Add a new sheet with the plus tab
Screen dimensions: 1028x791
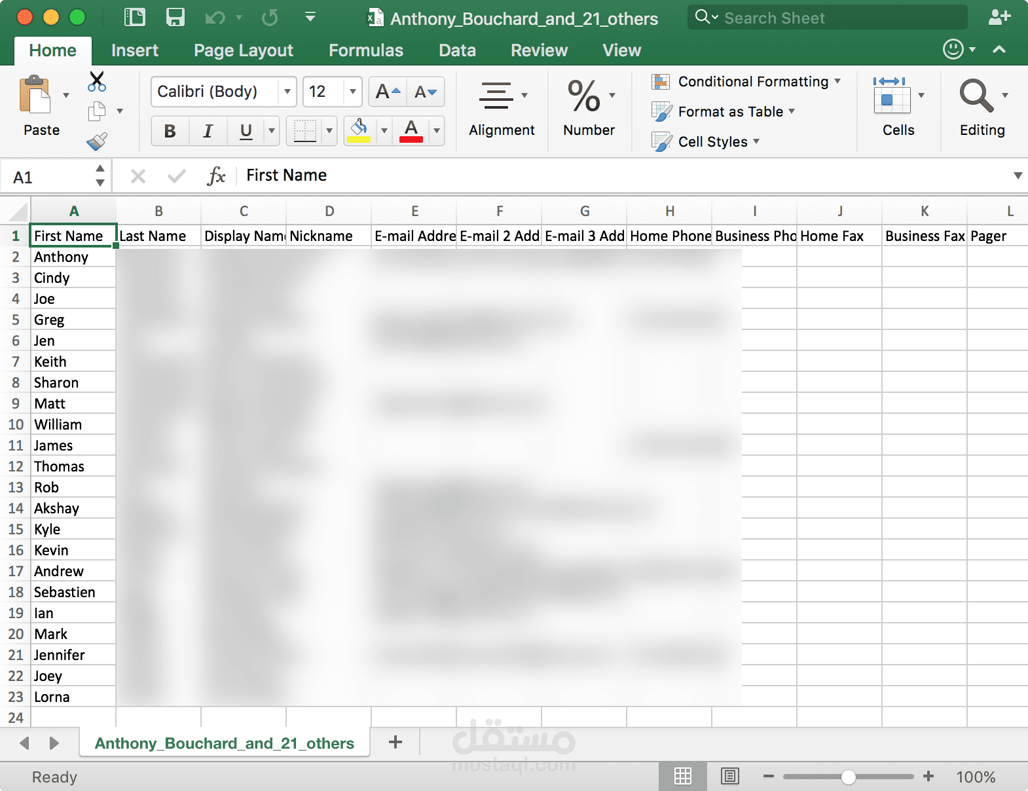pyautogui.click(x=395, y=742)
